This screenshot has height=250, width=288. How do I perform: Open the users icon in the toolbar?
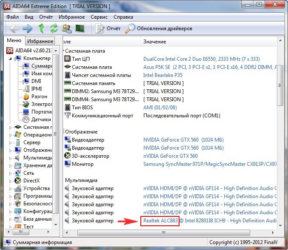click(67, 28)
